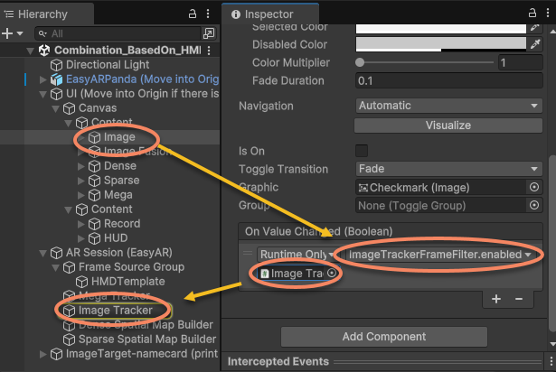Open object picker for Group field

533,205
